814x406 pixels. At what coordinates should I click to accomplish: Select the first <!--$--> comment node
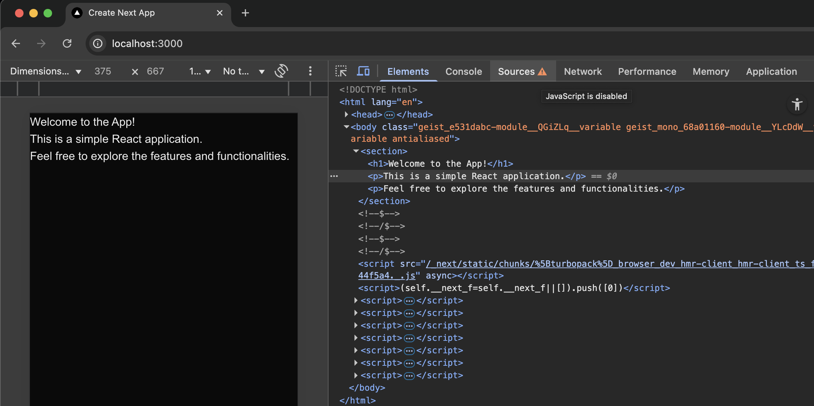pyautogui.click(x=379, y=213)
